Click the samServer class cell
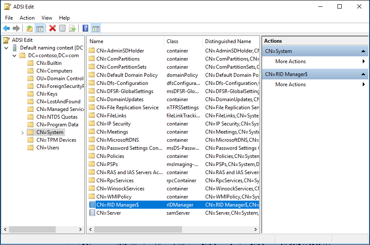The image size is (370, 245). pos(178,213)
